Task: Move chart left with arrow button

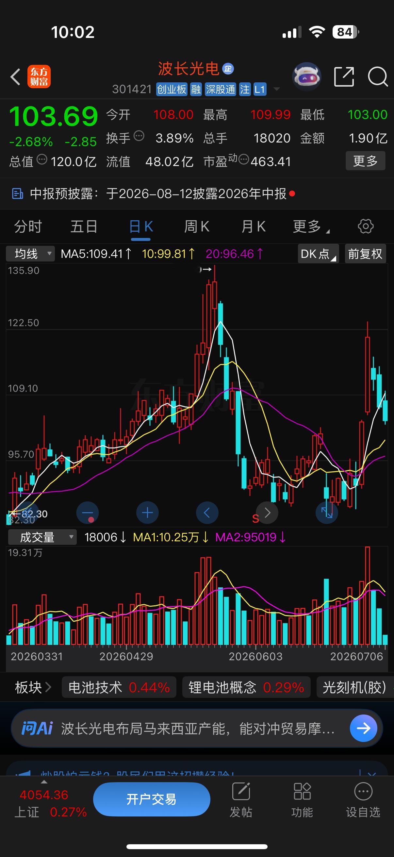Action: pyautogui.click(x=207, y=513)
